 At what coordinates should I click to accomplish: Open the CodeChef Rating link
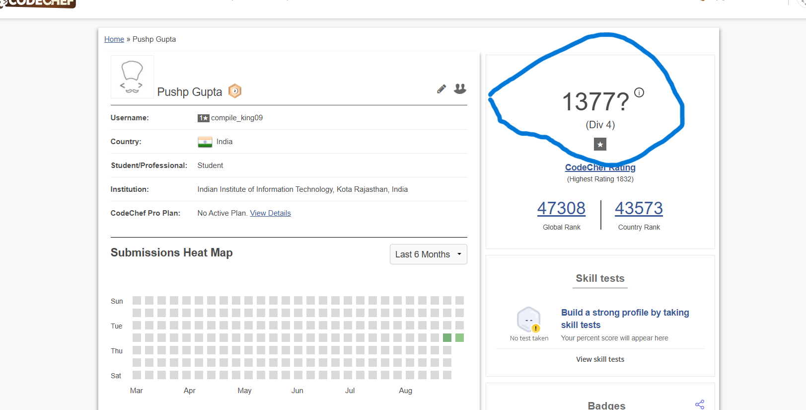point(600,167)
